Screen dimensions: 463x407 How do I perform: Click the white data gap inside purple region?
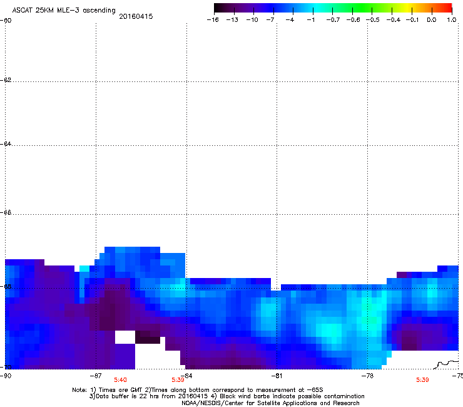click(x=125, y=337)
